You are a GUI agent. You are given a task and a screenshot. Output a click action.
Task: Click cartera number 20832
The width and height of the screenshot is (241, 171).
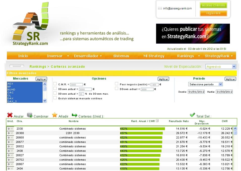coord(20,146)
